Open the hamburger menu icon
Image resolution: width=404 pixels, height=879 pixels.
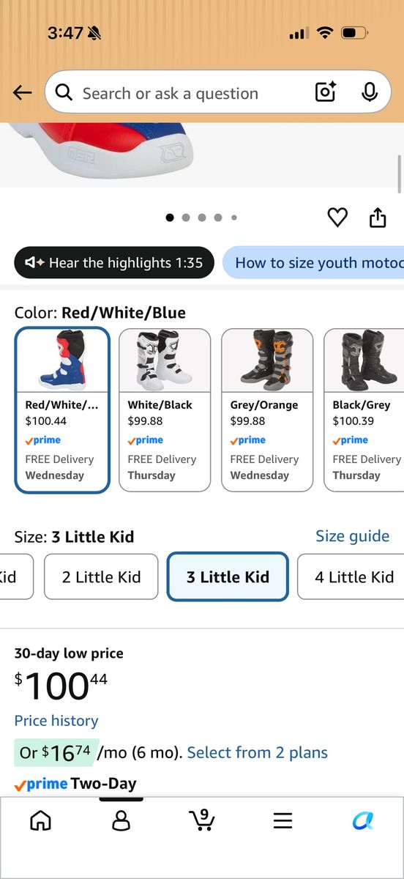[x=283, y=820]
